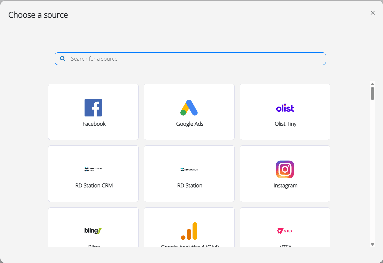Click the vertical scrollbar thumb
Viewport: 383px width, 263px height.
372,93
